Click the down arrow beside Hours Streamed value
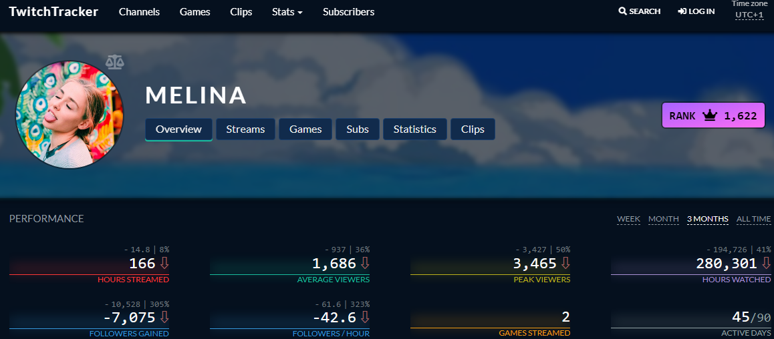774x339 pixels. pos(164,263)
